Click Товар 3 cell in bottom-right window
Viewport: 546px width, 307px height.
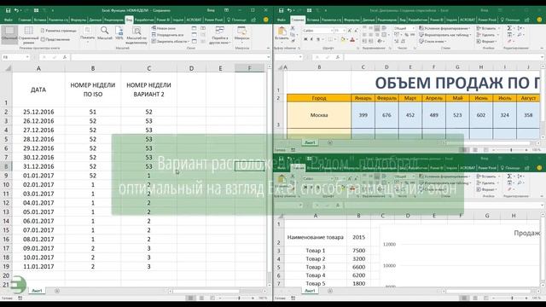click(x=316, y=267)
